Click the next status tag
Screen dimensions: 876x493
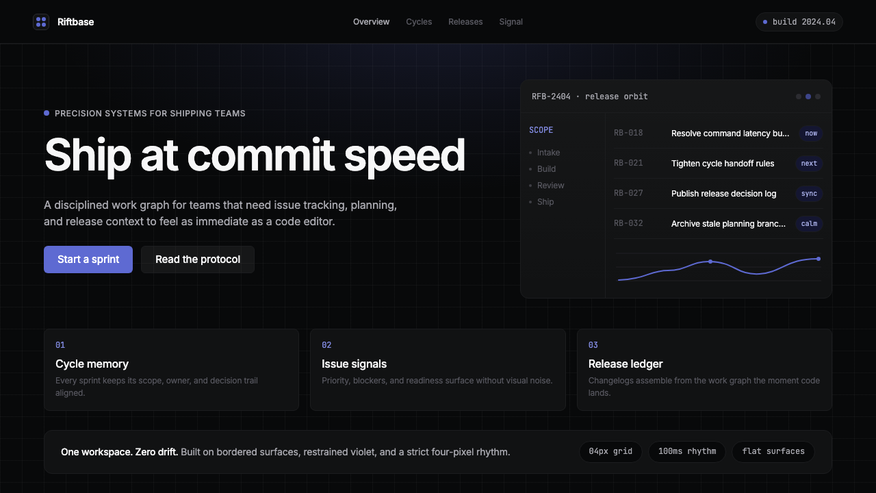(x=809, y=164)
